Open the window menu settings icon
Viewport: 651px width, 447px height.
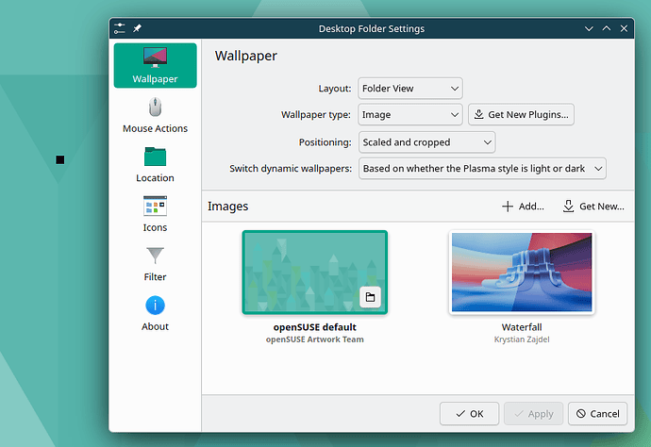(x=120, y=28)
